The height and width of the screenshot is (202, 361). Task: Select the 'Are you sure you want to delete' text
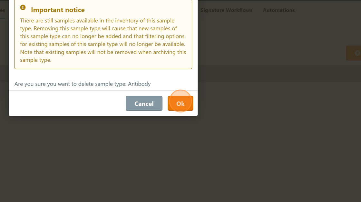(x=83, y=84)
